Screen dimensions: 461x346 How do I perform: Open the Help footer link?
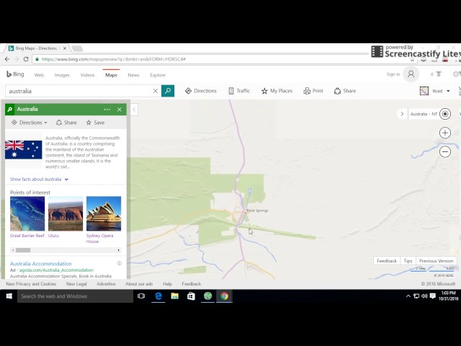167,284
